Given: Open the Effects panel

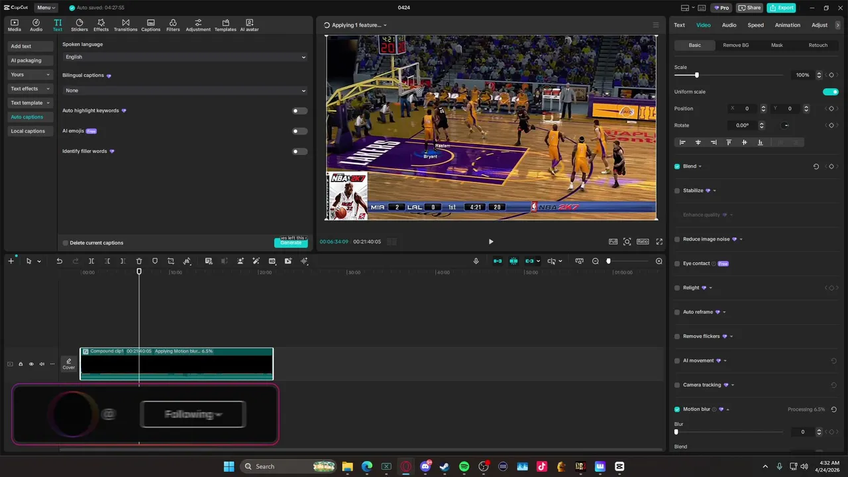Looking at the screenshot, I should click(x=101, y=25).
